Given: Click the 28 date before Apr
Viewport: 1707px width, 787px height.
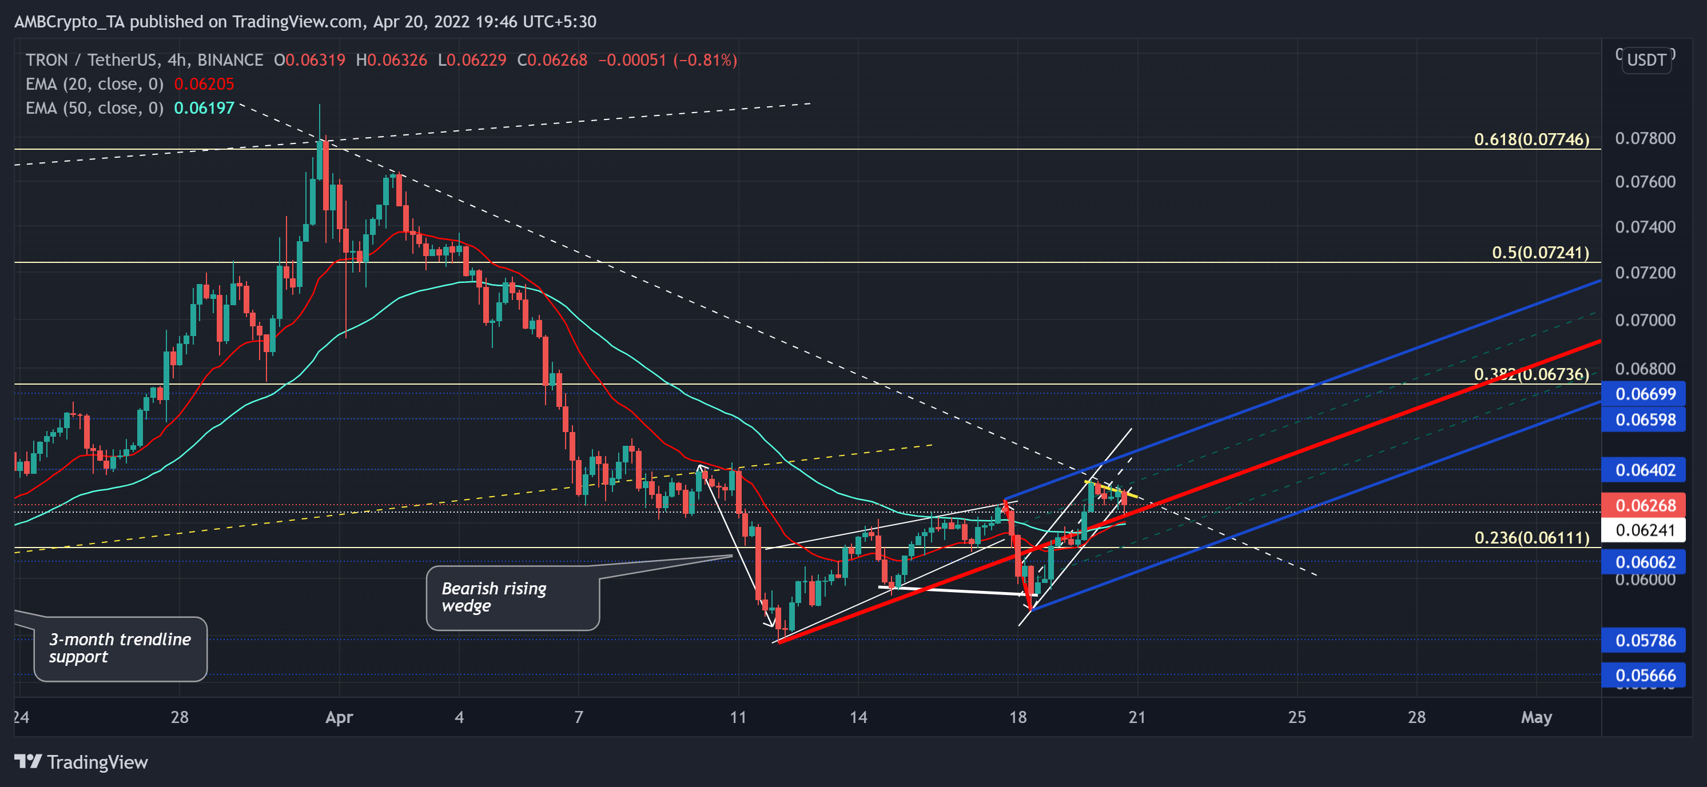Looking at the screenshot, I should 180,717.
